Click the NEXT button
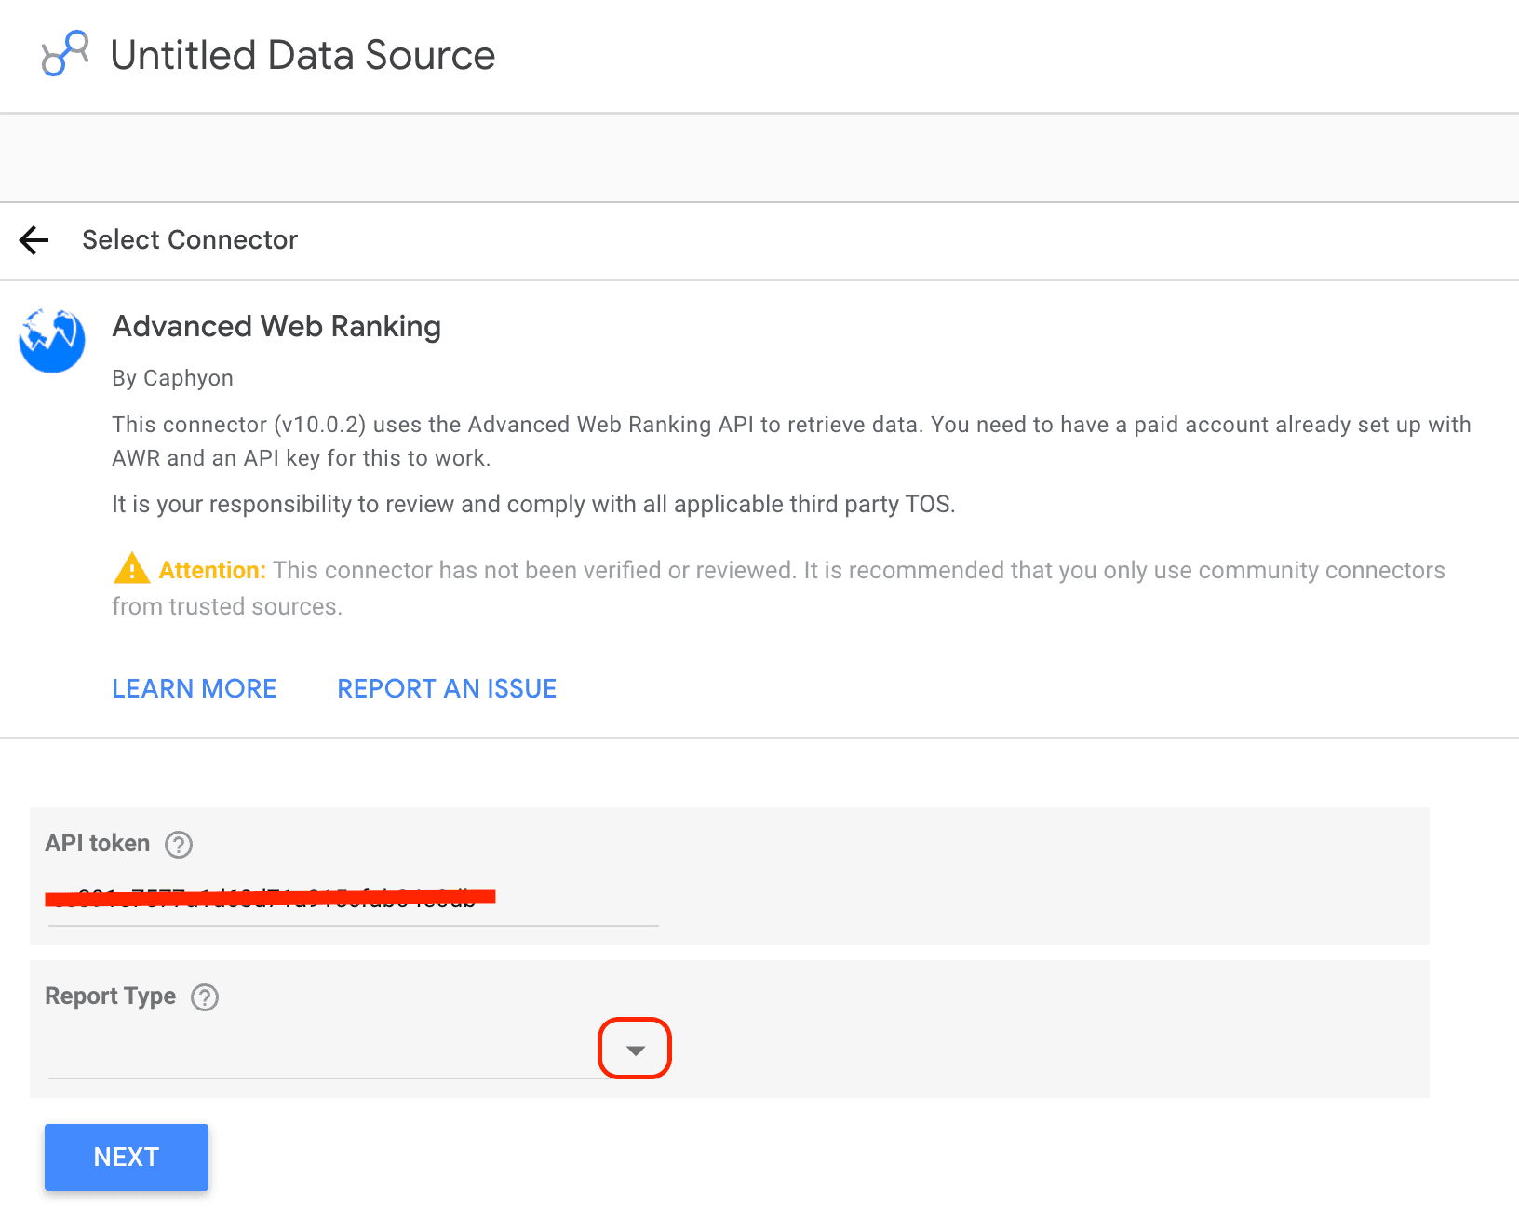The height and width of the screenshot is (1220, 1519). coord(127,1158)
